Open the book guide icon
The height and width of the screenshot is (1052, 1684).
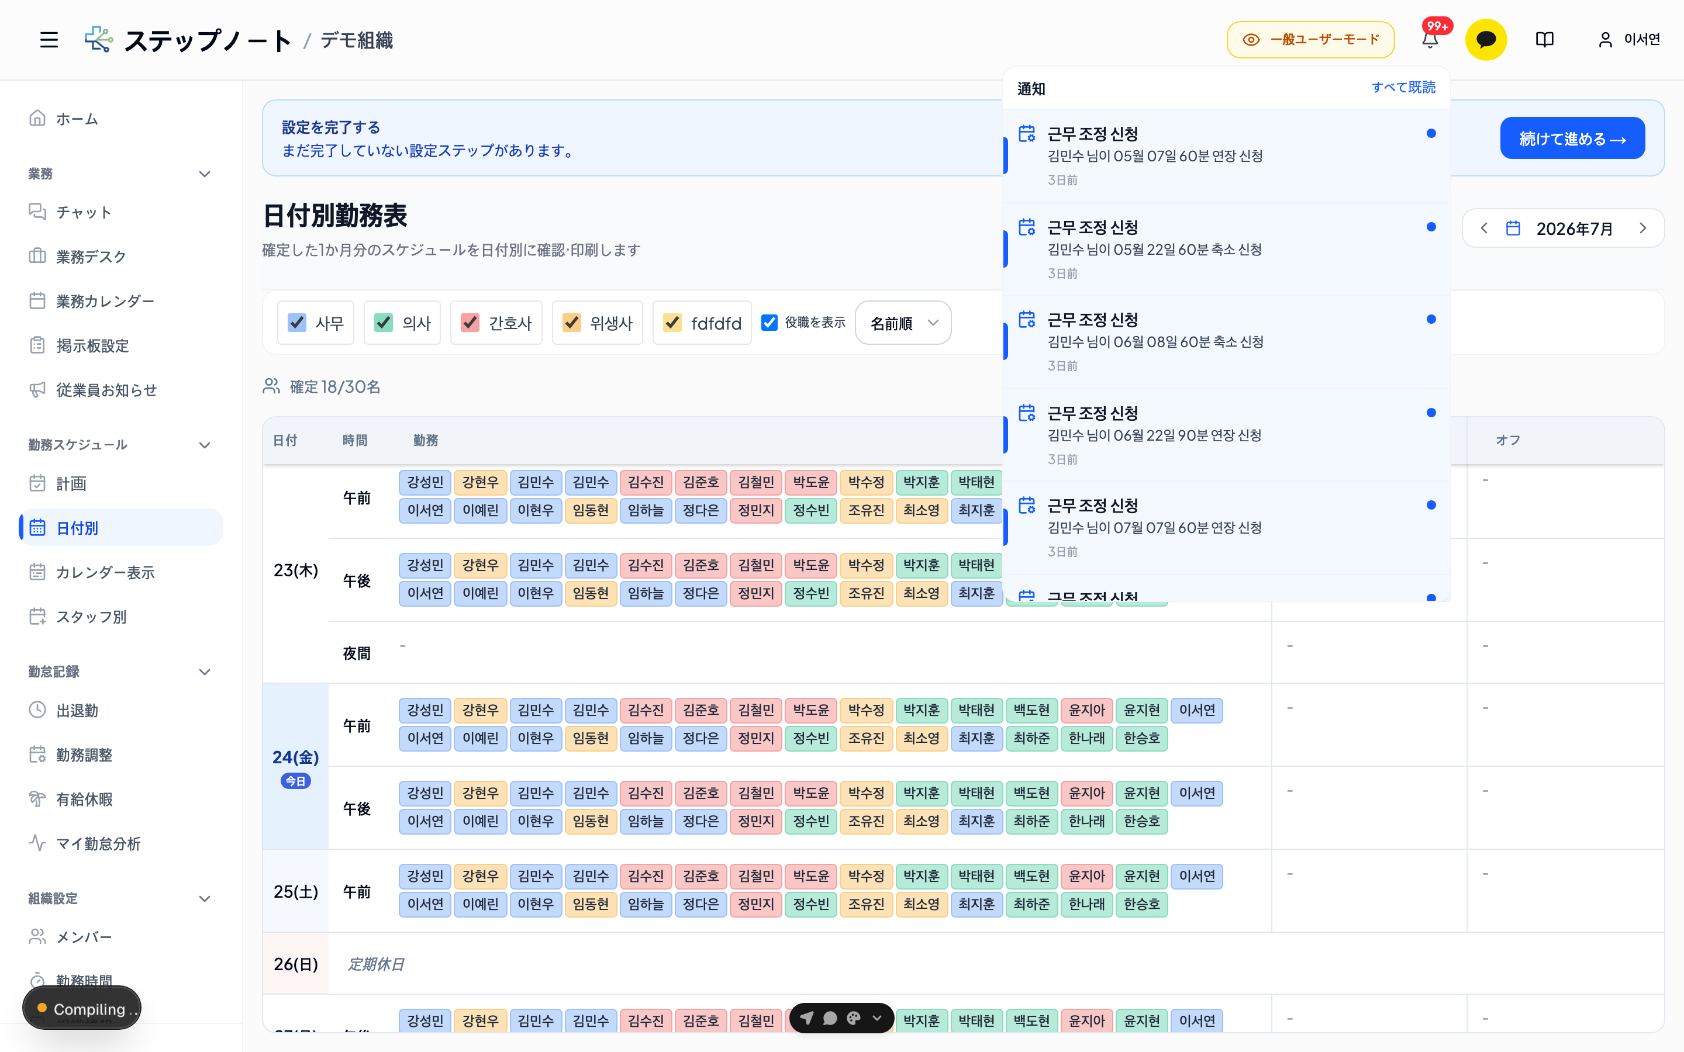coord(1544,40)
